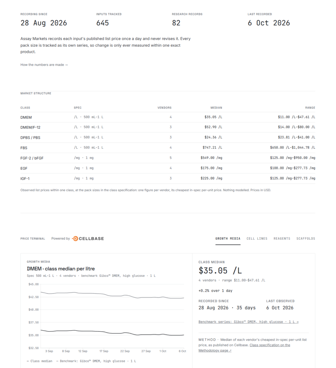The height and width of the screenshot is (368, 336).
Task: Click the FBS range $650.00 /L–$1,044.78 /L
Action: tap(293, 148)
